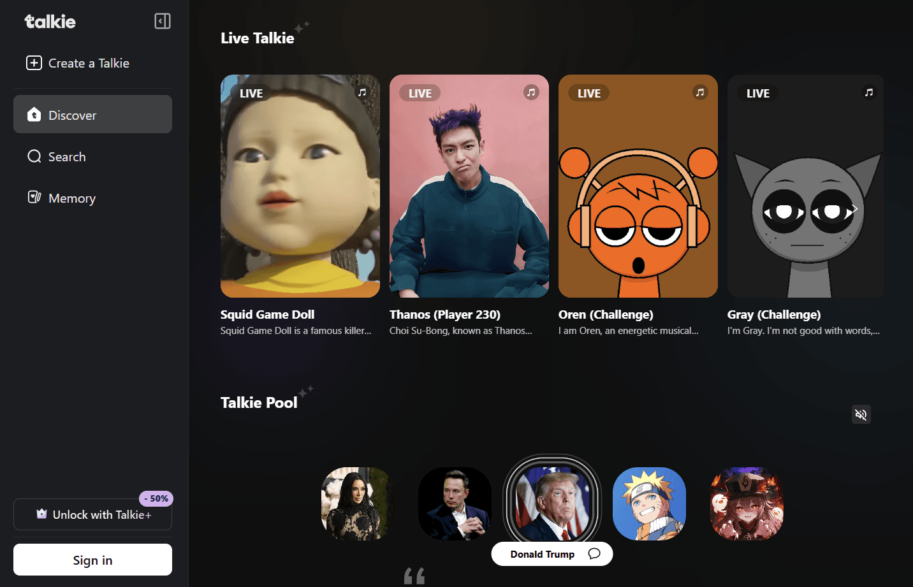Open the Gray (Challenge) live card
This screenshot has height=587, width=913.
click(806, 186)
